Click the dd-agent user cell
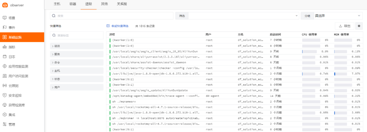The image size is (367, 132). [x=212, y=96]
